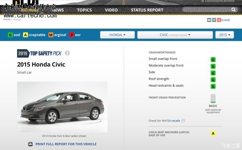
Task: Click the printer icon for full report
Action: point(30,144)
